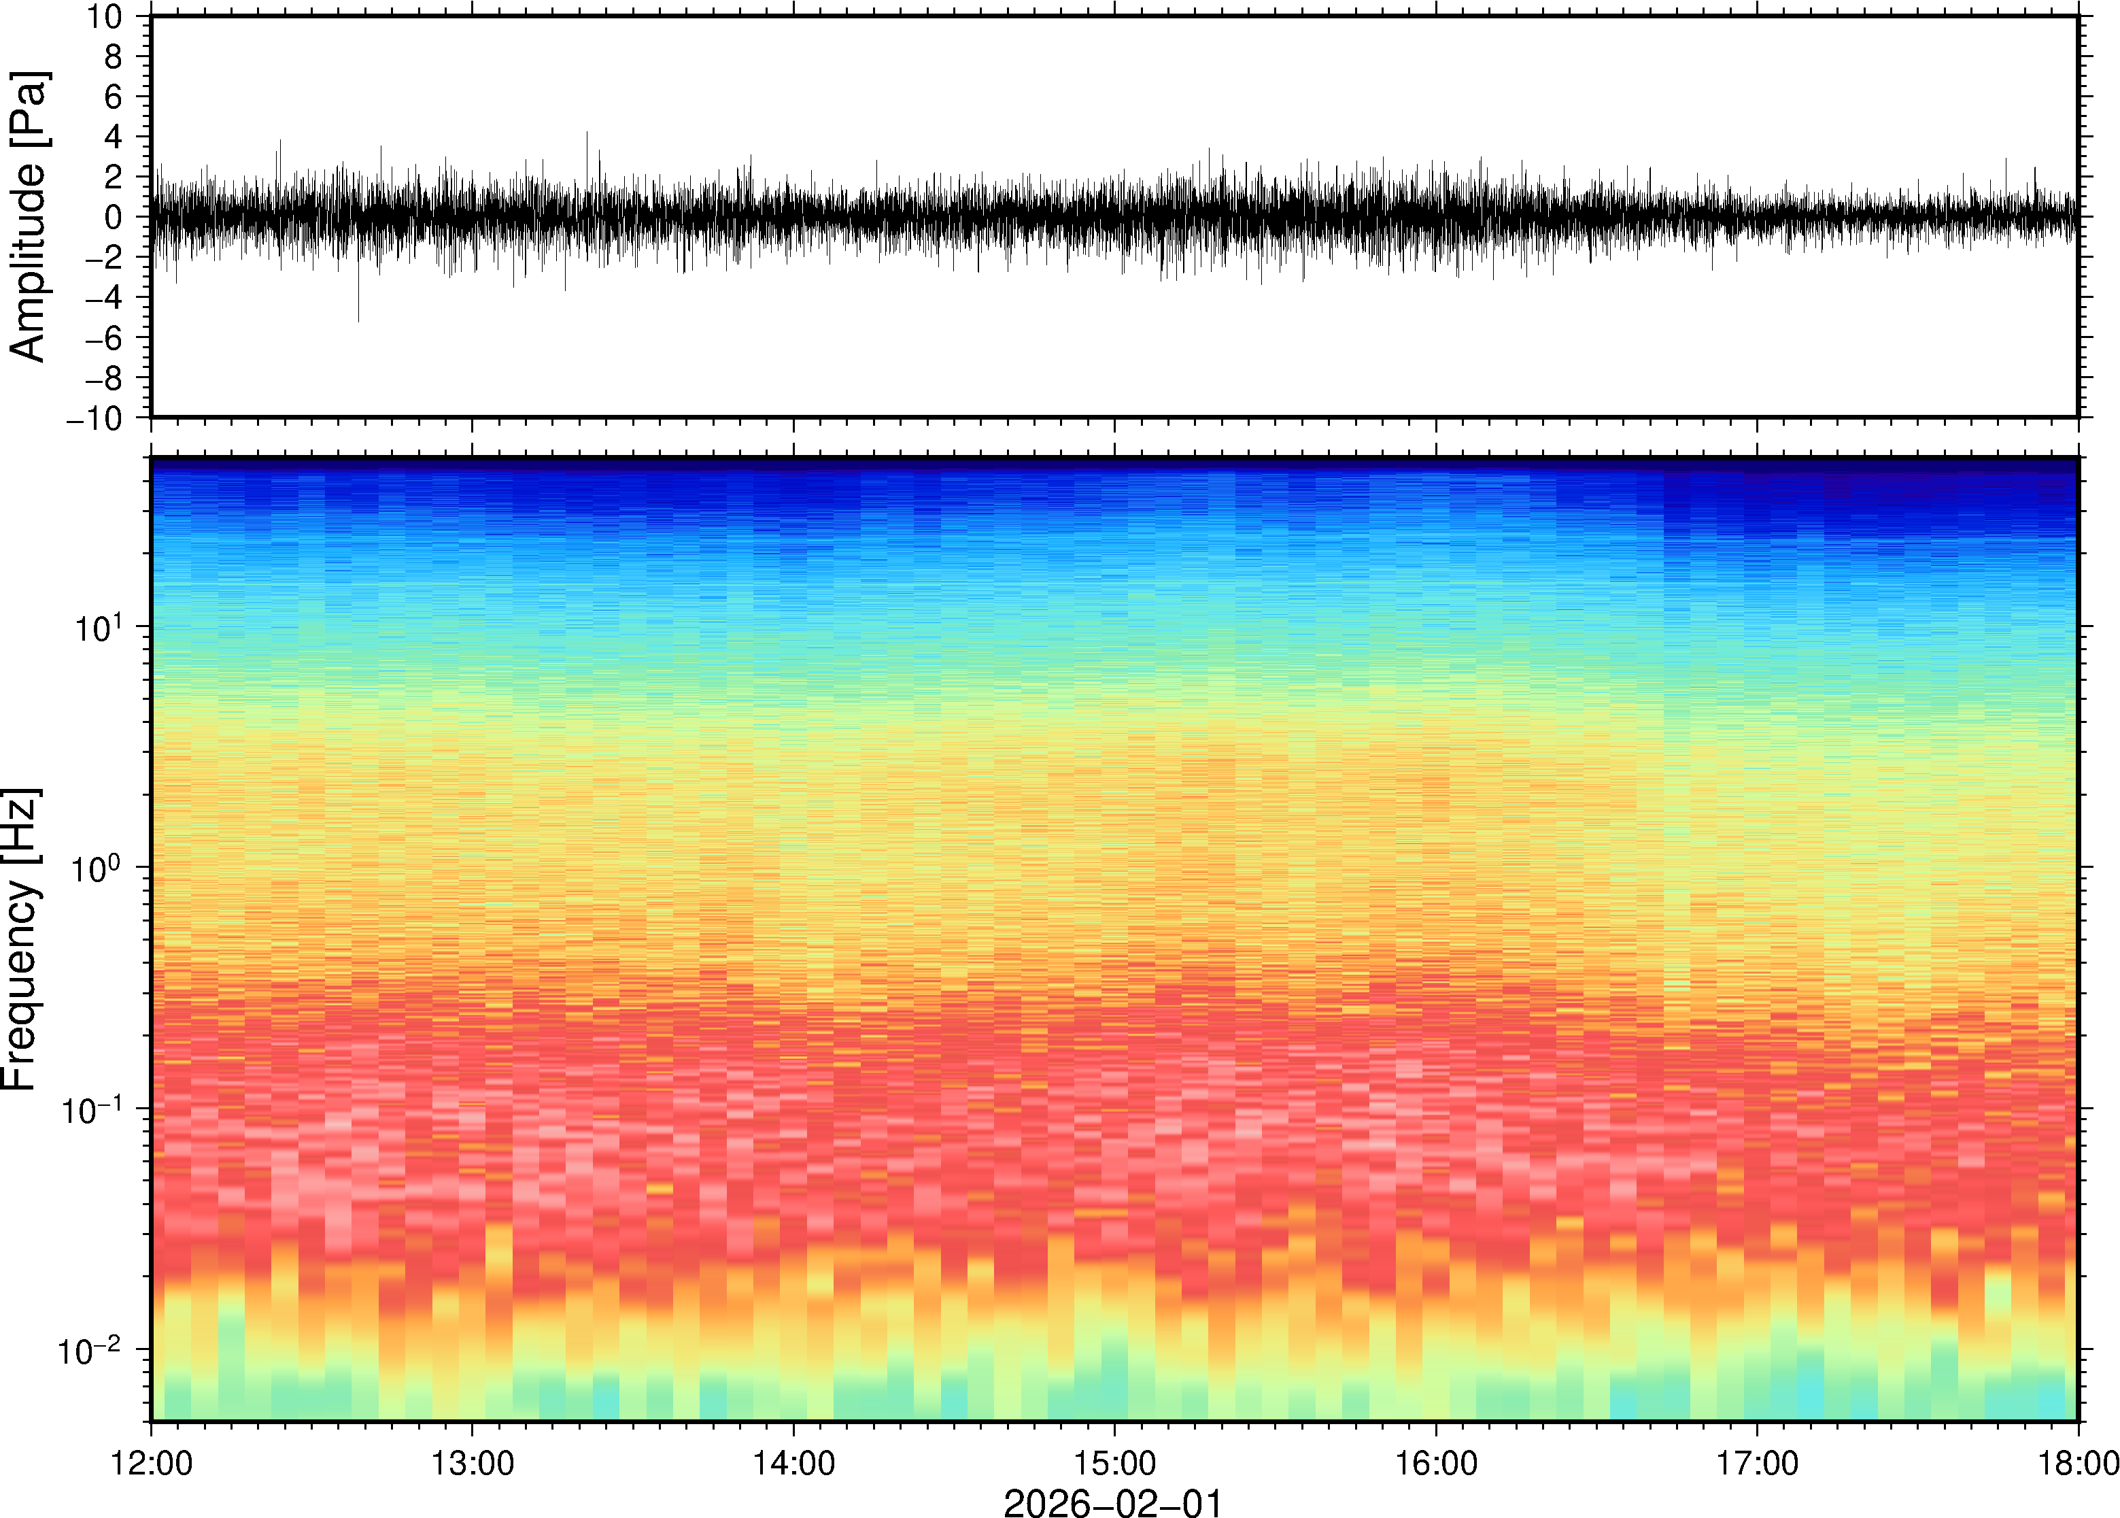Click the −6 amplitude tick label

(103, 339)
